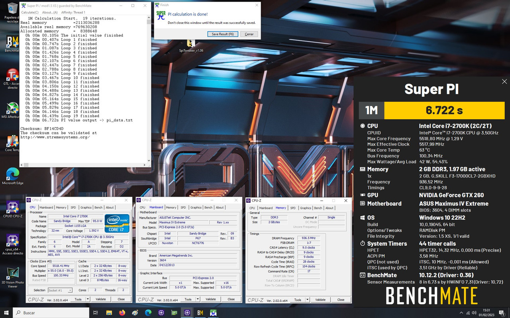Click Validate in CPU-Z Mainboard window
The image size is (510, 318).
[211, 299]
